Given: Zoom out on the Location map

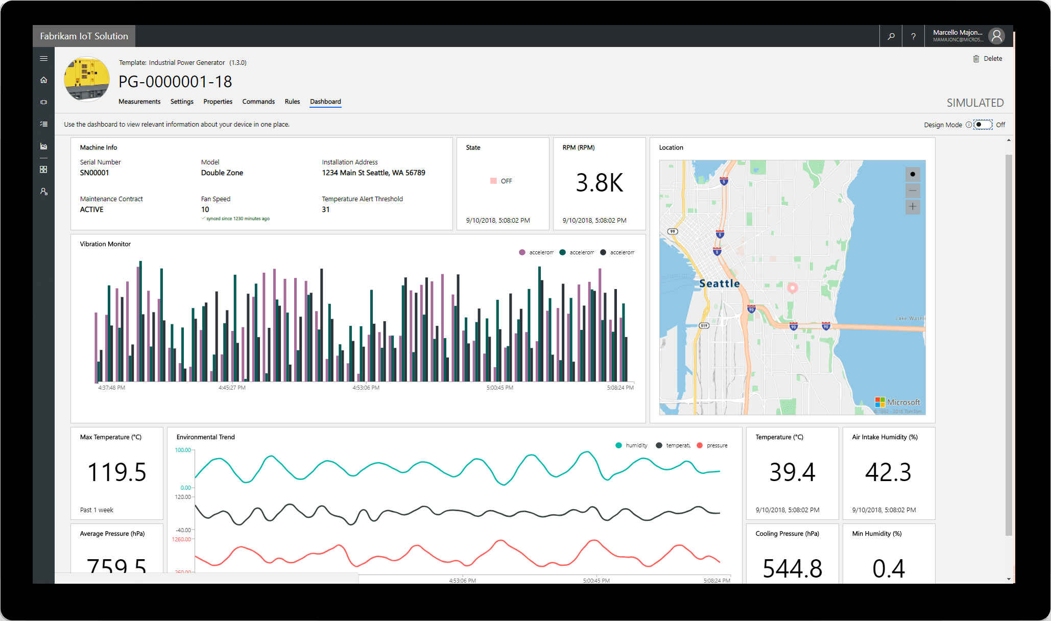Looking at the screenshot, I should pyautogui.click(x=913, y=190).
